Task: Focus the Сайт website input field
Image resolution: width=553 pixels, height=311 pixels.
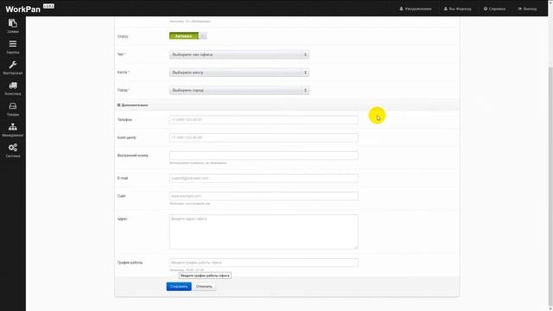Action: coord(264,196)
